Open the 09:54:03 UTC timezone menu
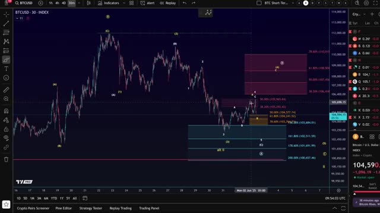 pos(335,198)
